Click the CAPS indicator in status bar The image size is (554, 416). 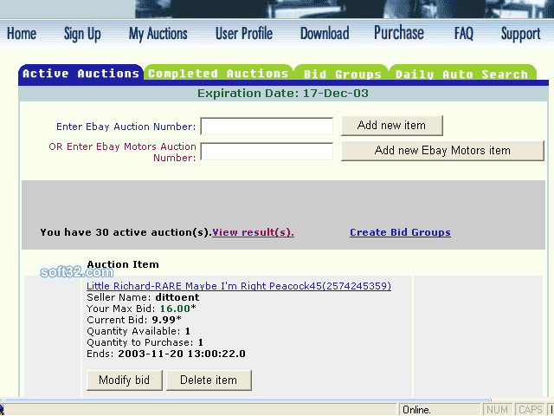(531, 410)
